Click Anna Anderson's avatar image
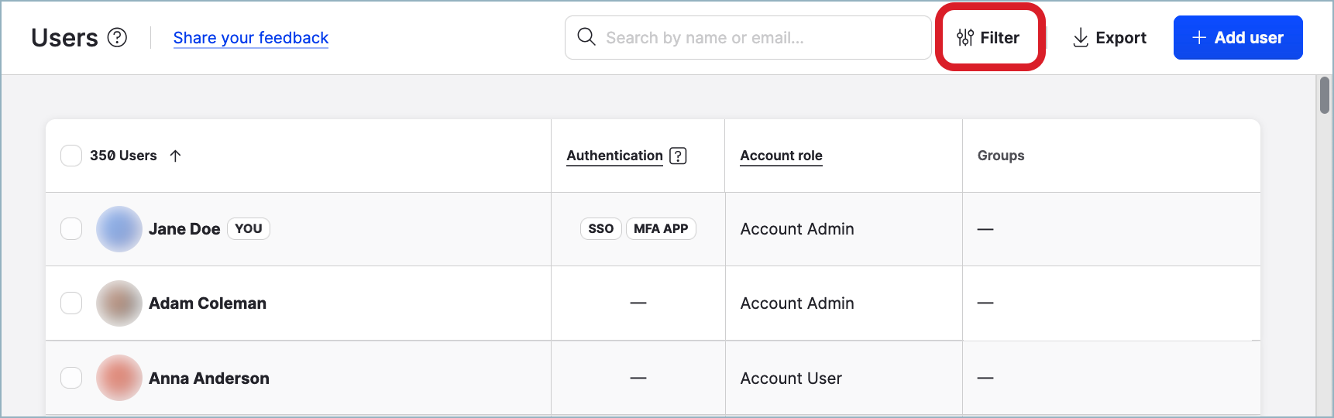 (x=119, y=378)
